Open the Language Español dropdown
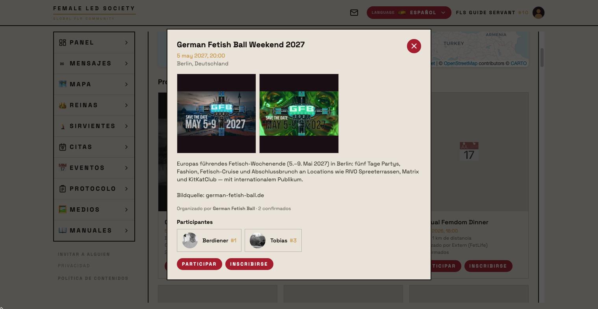 tap(409, 13)
